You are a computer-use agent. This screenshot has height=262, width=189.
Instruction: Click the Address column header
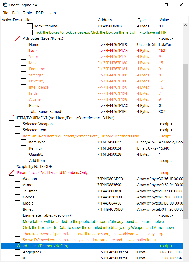117,20
